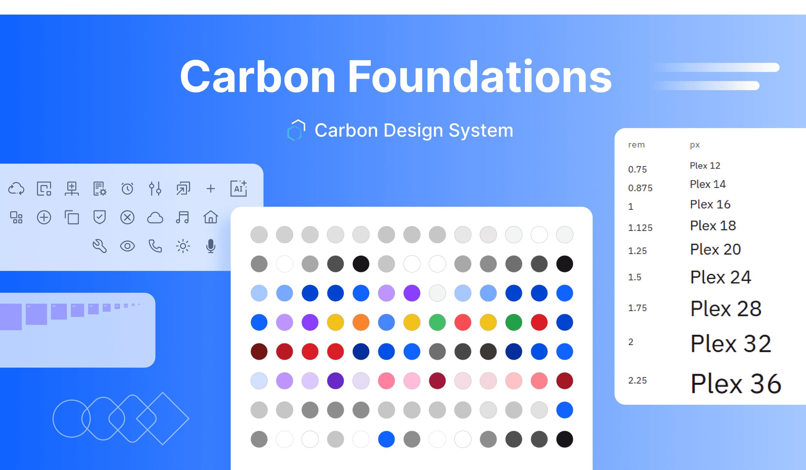This screenshot has height=470, width=806.
Task: Open the vertical sliders adjustment icon
Action: pyautogui.click(x=155, y=189)
